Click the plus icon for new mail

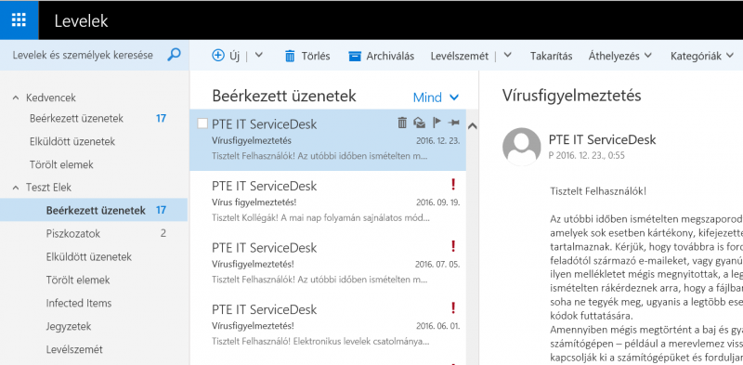click(217, 56)
